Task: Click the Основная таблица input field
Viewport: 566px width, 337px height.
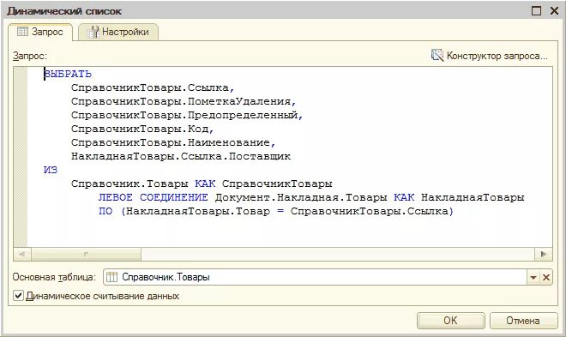Action: 315,277
